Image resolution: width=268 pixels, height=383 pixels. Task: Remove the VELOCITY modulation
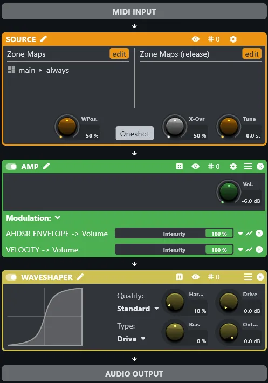(x=259, y=249)
